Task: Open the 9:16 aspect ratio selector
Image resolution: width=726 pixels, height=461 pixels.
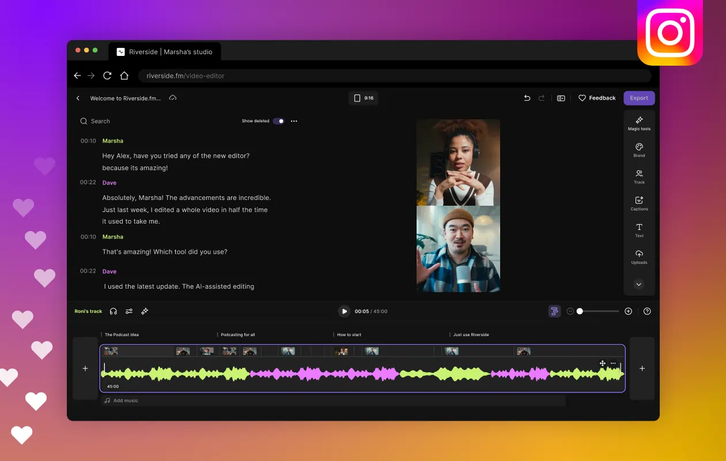Action: point(364,98)
